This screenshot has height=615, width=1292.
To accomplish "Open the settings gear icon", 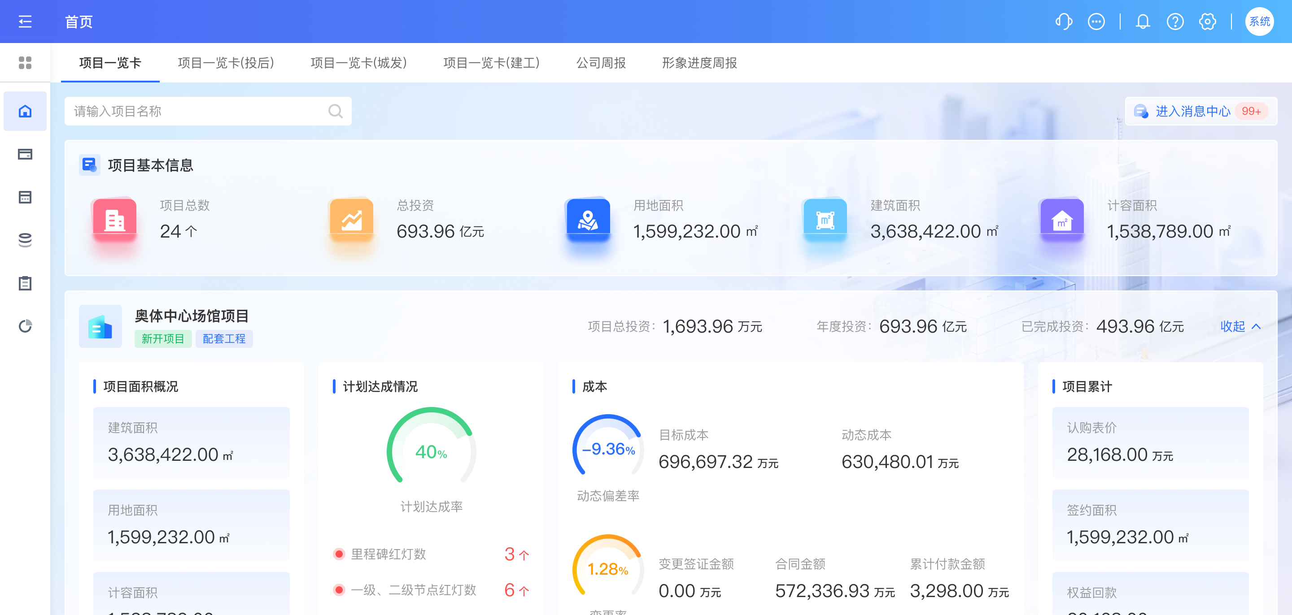I will pos(1207,22).
